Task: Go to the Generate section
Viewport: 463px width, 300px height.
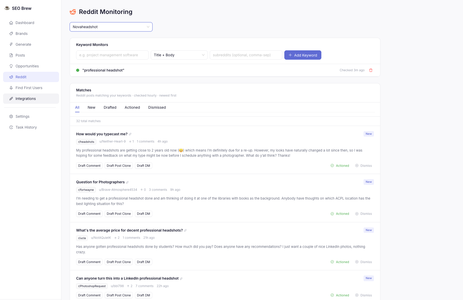Action: tap(31, 44)
